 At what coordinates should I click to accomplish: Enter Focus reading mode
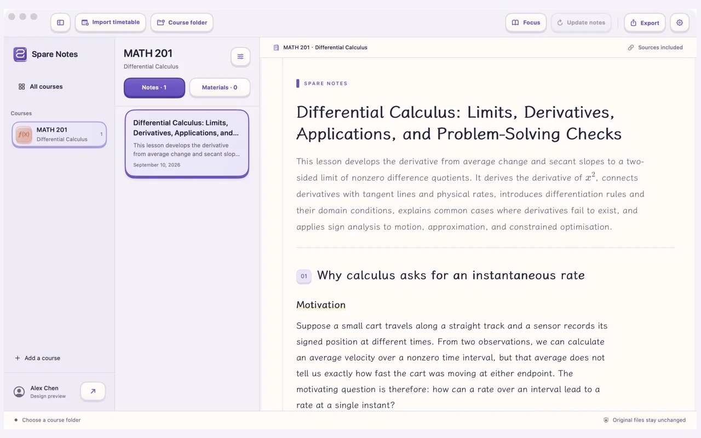point(526,22)
